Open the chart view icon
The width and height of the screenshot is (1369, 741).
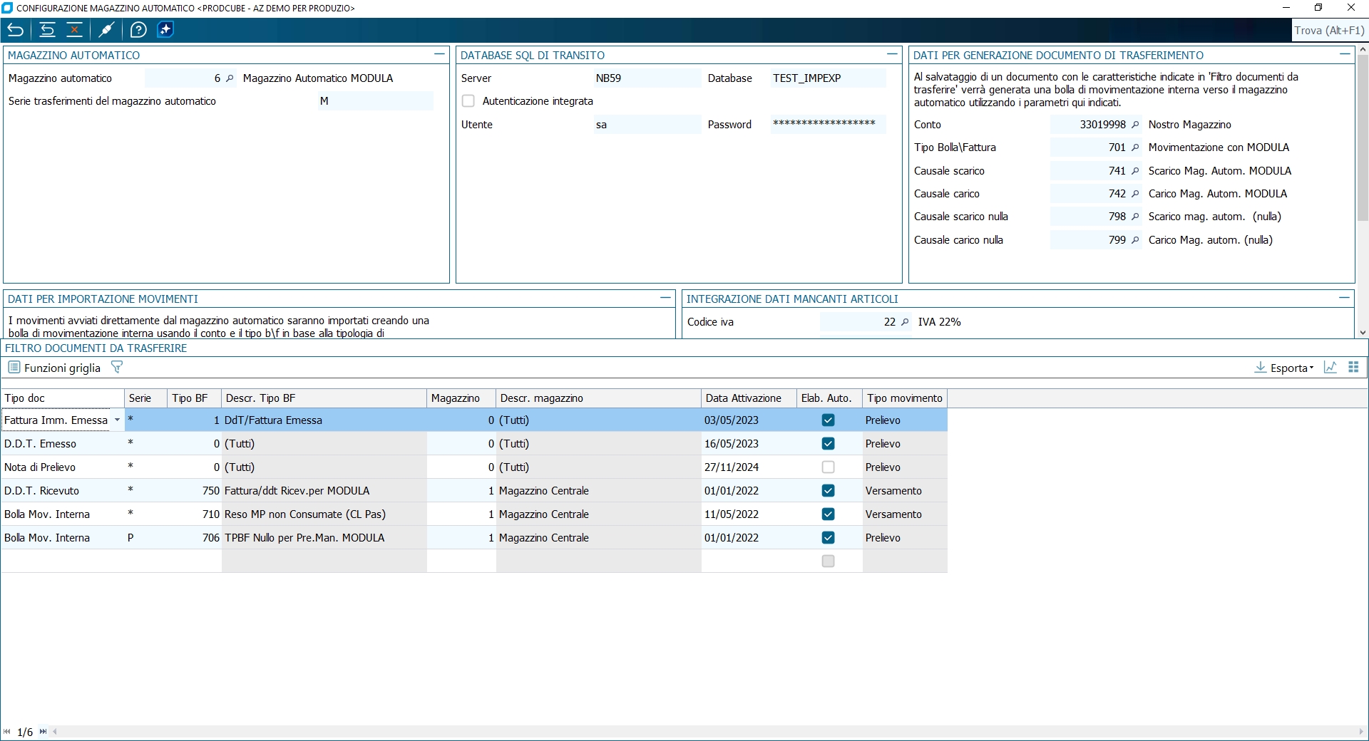tap(1330, 368)
